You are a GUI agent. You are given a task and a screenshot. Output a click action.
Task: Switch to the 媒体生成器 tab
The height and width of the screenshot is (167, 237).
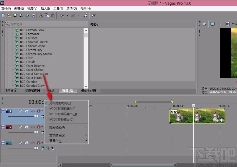[x=88, y=91]
